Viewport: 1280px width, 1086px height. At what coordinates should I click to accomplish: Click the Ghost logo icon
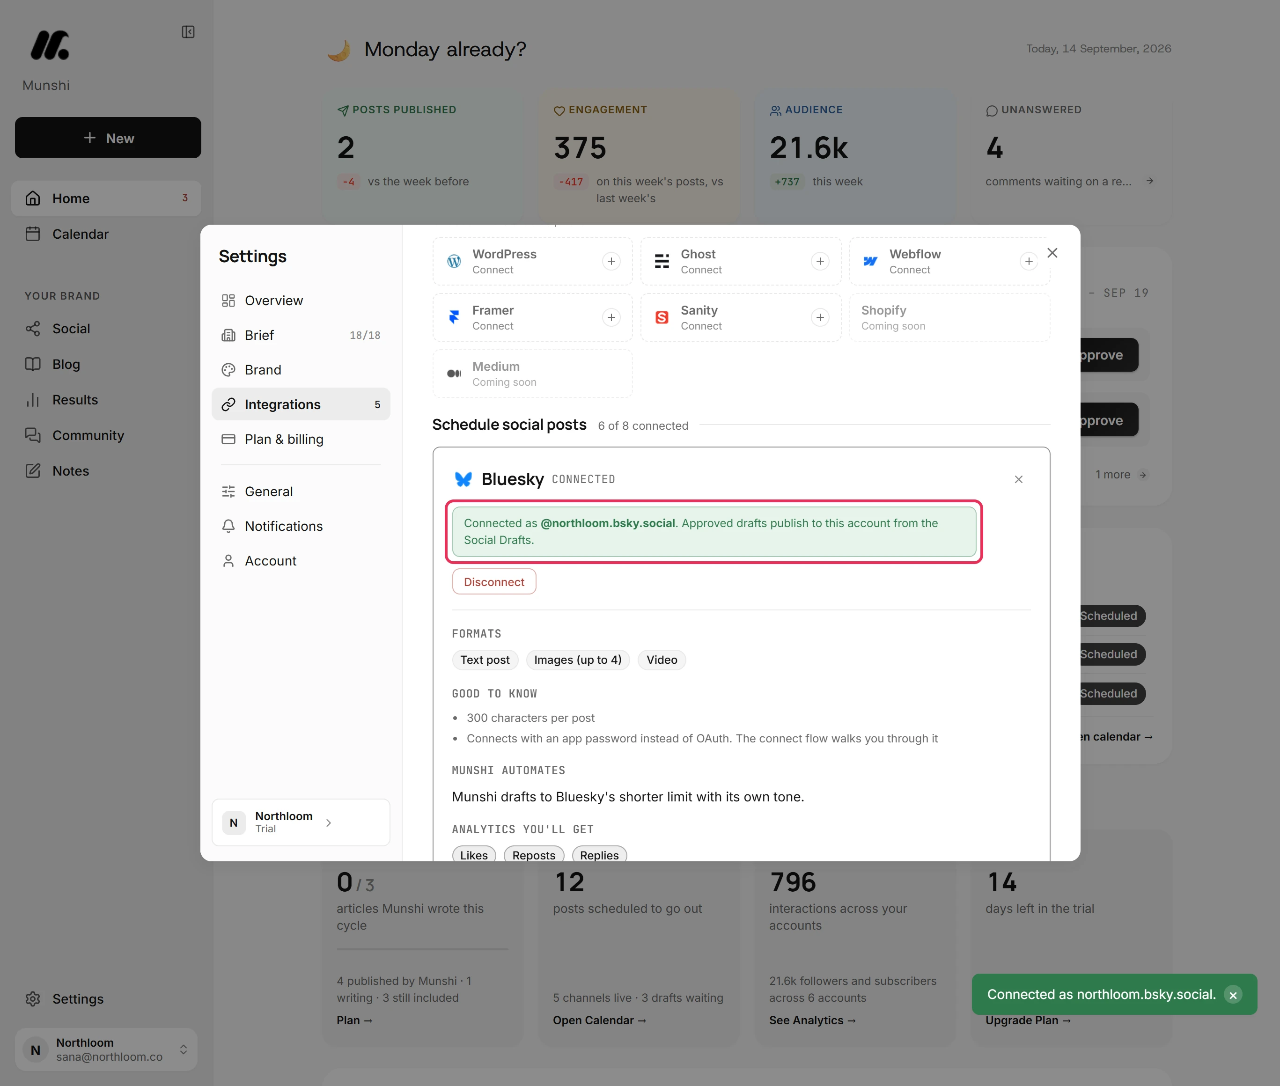point(662,262)
